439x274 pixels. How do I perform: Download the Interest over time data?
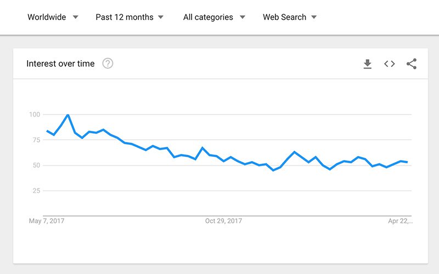coord(368,64)
